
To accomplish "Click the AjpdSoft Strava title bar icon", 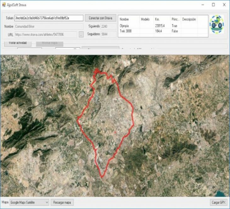I will [x=4, y=5].
